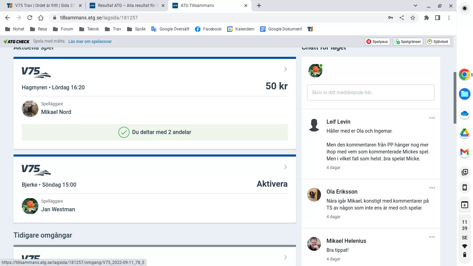Screen dimensions: 473x266
Task: Open Google Drive from the shelf
Action: pyautogui.click(x=464, y=133)
